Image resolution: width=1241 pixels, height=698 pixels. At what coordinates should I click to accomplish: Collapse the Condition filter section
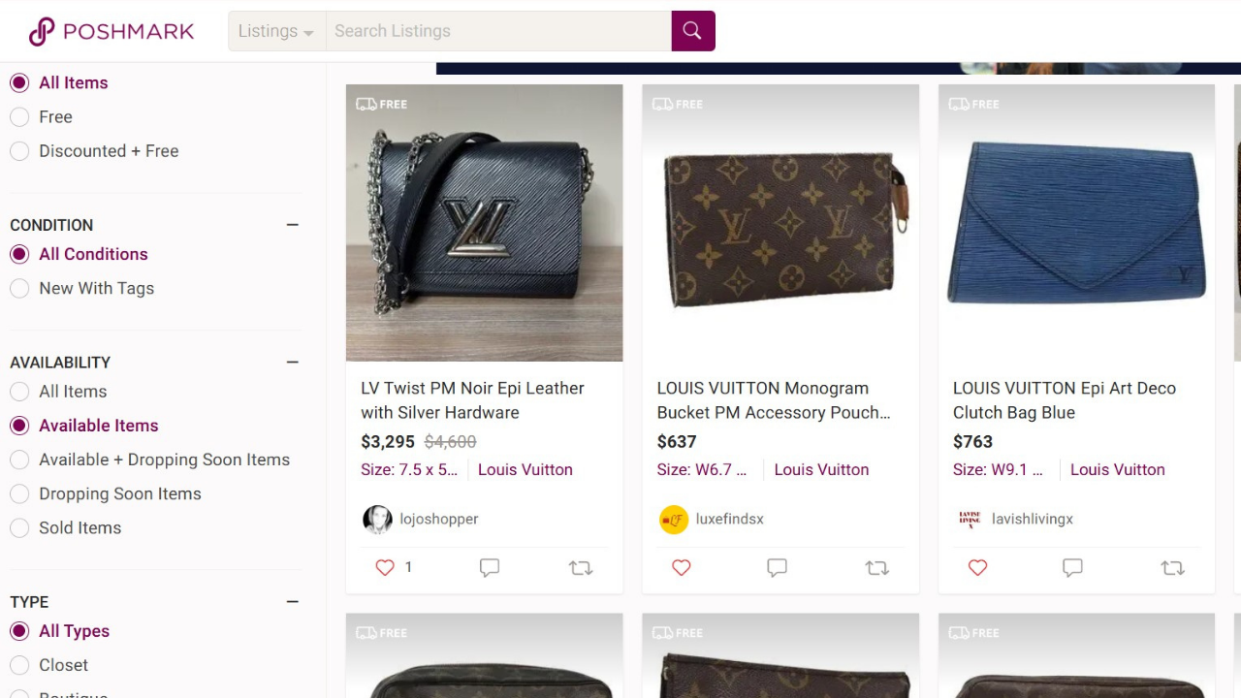[x=292, y=225]
